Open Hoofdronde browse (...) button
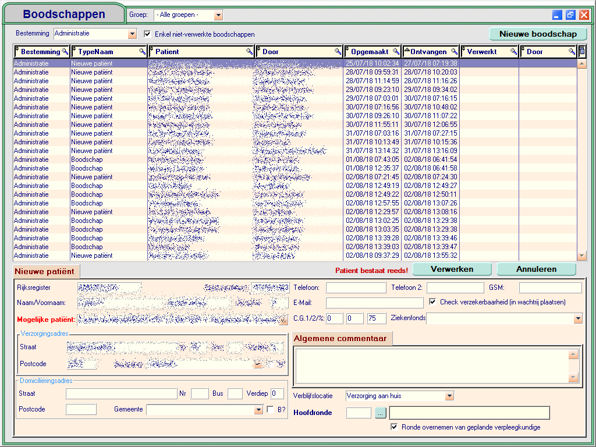Screen dimensions: 596x447 point(381,413)
